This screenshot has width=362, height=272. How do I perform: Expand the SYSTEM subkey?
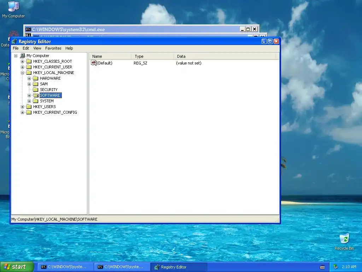tap(29, 101)
